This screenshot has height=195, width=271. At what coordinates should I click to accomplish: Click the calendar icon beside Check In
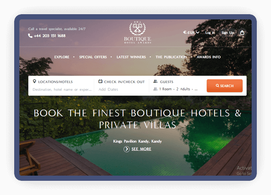tap(100, 81)
